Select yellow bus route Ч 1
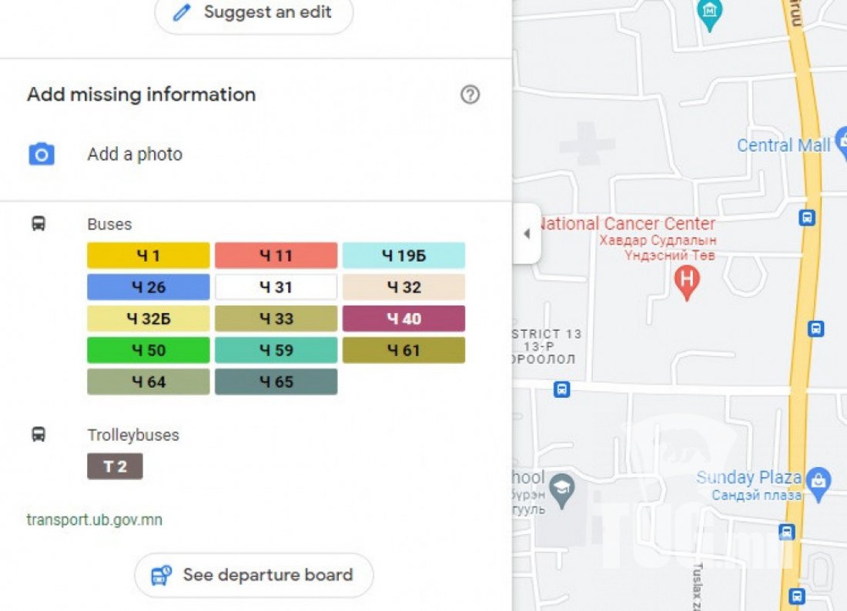 [x=148, y=255]
